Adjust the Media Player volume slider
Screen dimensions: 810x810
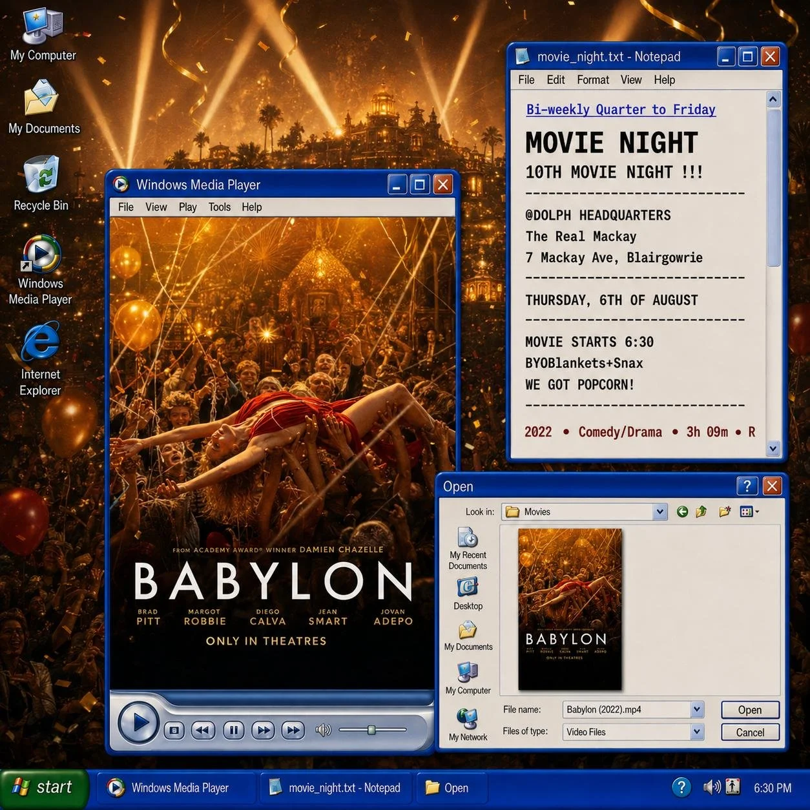point(372,730)
